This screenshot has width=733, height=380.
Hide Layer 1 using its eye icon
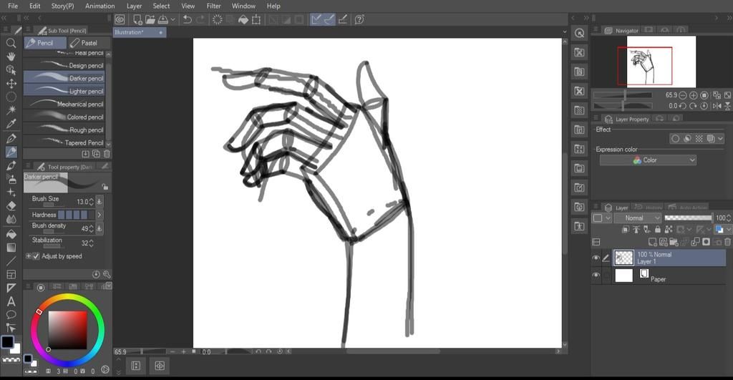click(596, 258)
